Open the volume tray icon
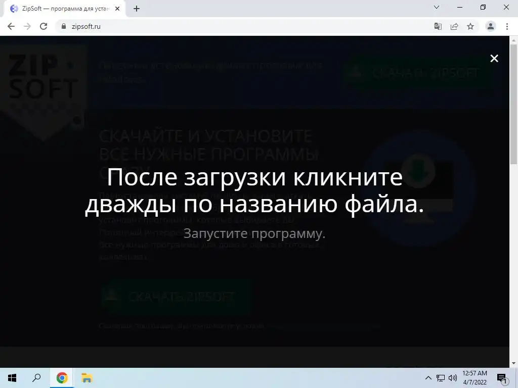Image resolution: width=518 pixels, height=388 pixels. [x=453, y=378]
